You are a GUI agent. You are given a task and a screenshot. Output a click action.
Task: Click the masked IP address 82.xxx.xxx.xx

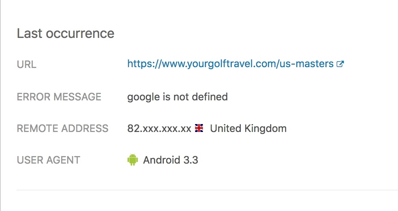[159, 128]
